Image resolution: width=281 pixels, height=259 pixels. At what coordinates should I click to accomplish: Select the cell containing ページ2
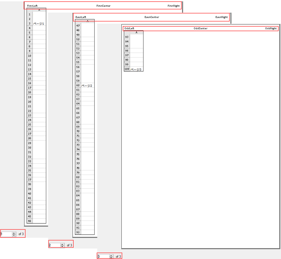click(x=88, y=86)
